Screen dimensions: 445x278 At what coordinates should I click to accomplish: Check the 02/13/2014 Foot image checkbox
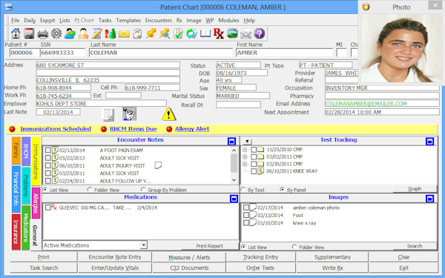coord(246,215)
